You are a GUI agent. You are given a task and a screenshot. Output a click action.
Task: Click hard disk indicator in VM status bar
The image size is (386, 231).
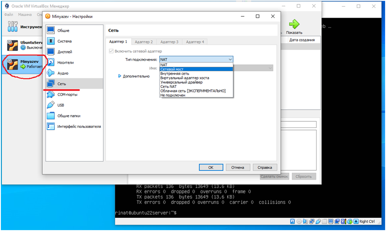click(x=292, y=221)
